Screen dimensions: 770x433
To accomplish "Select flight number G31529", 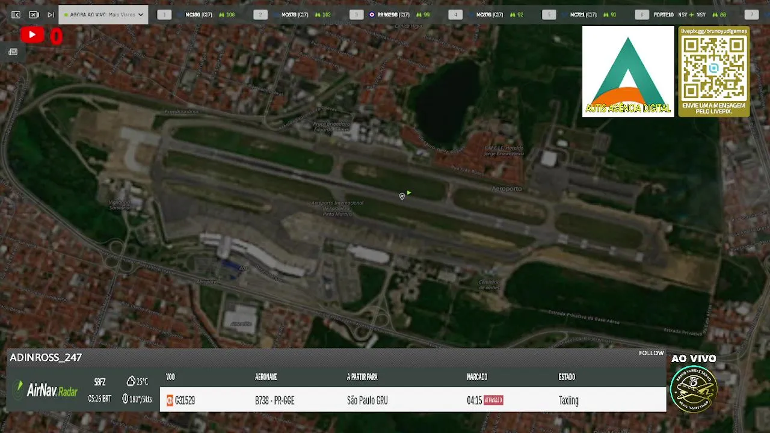I will coord(185,401).
